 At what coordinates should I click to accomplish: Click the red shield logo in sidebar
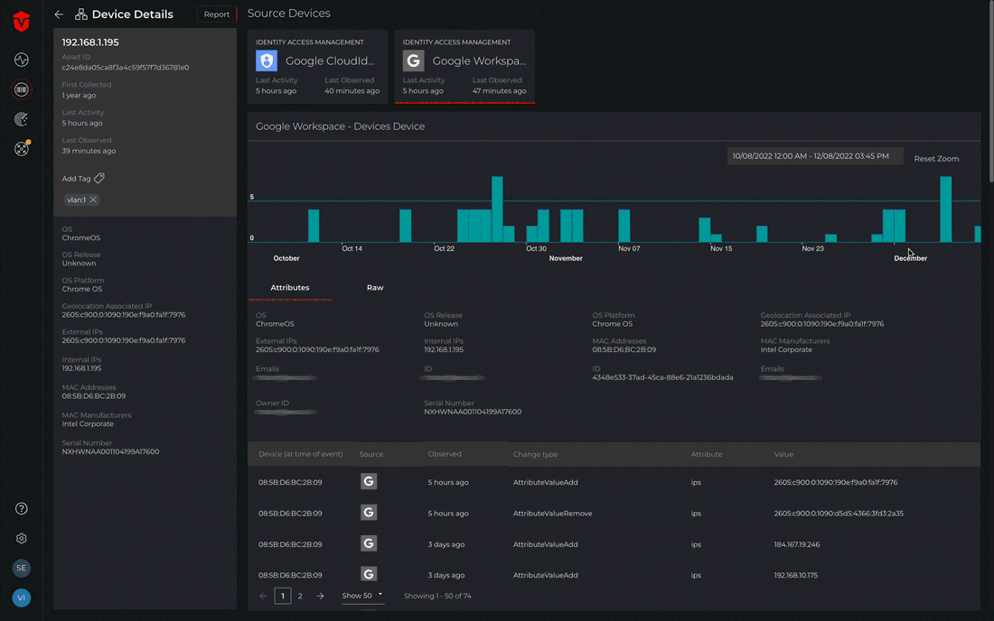[x=21, y=21]
